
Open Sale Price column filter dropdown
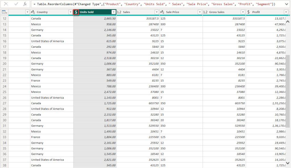pos(200,12)
